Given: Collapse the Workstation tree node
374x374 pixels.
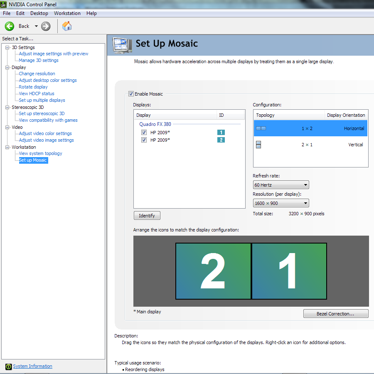Looking at the screenshot, I should 7,147.
